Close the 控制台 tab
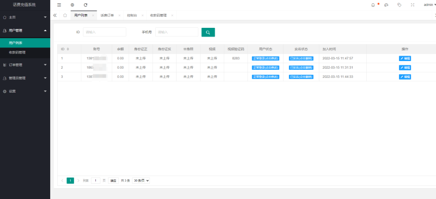 tap(142, 16)
